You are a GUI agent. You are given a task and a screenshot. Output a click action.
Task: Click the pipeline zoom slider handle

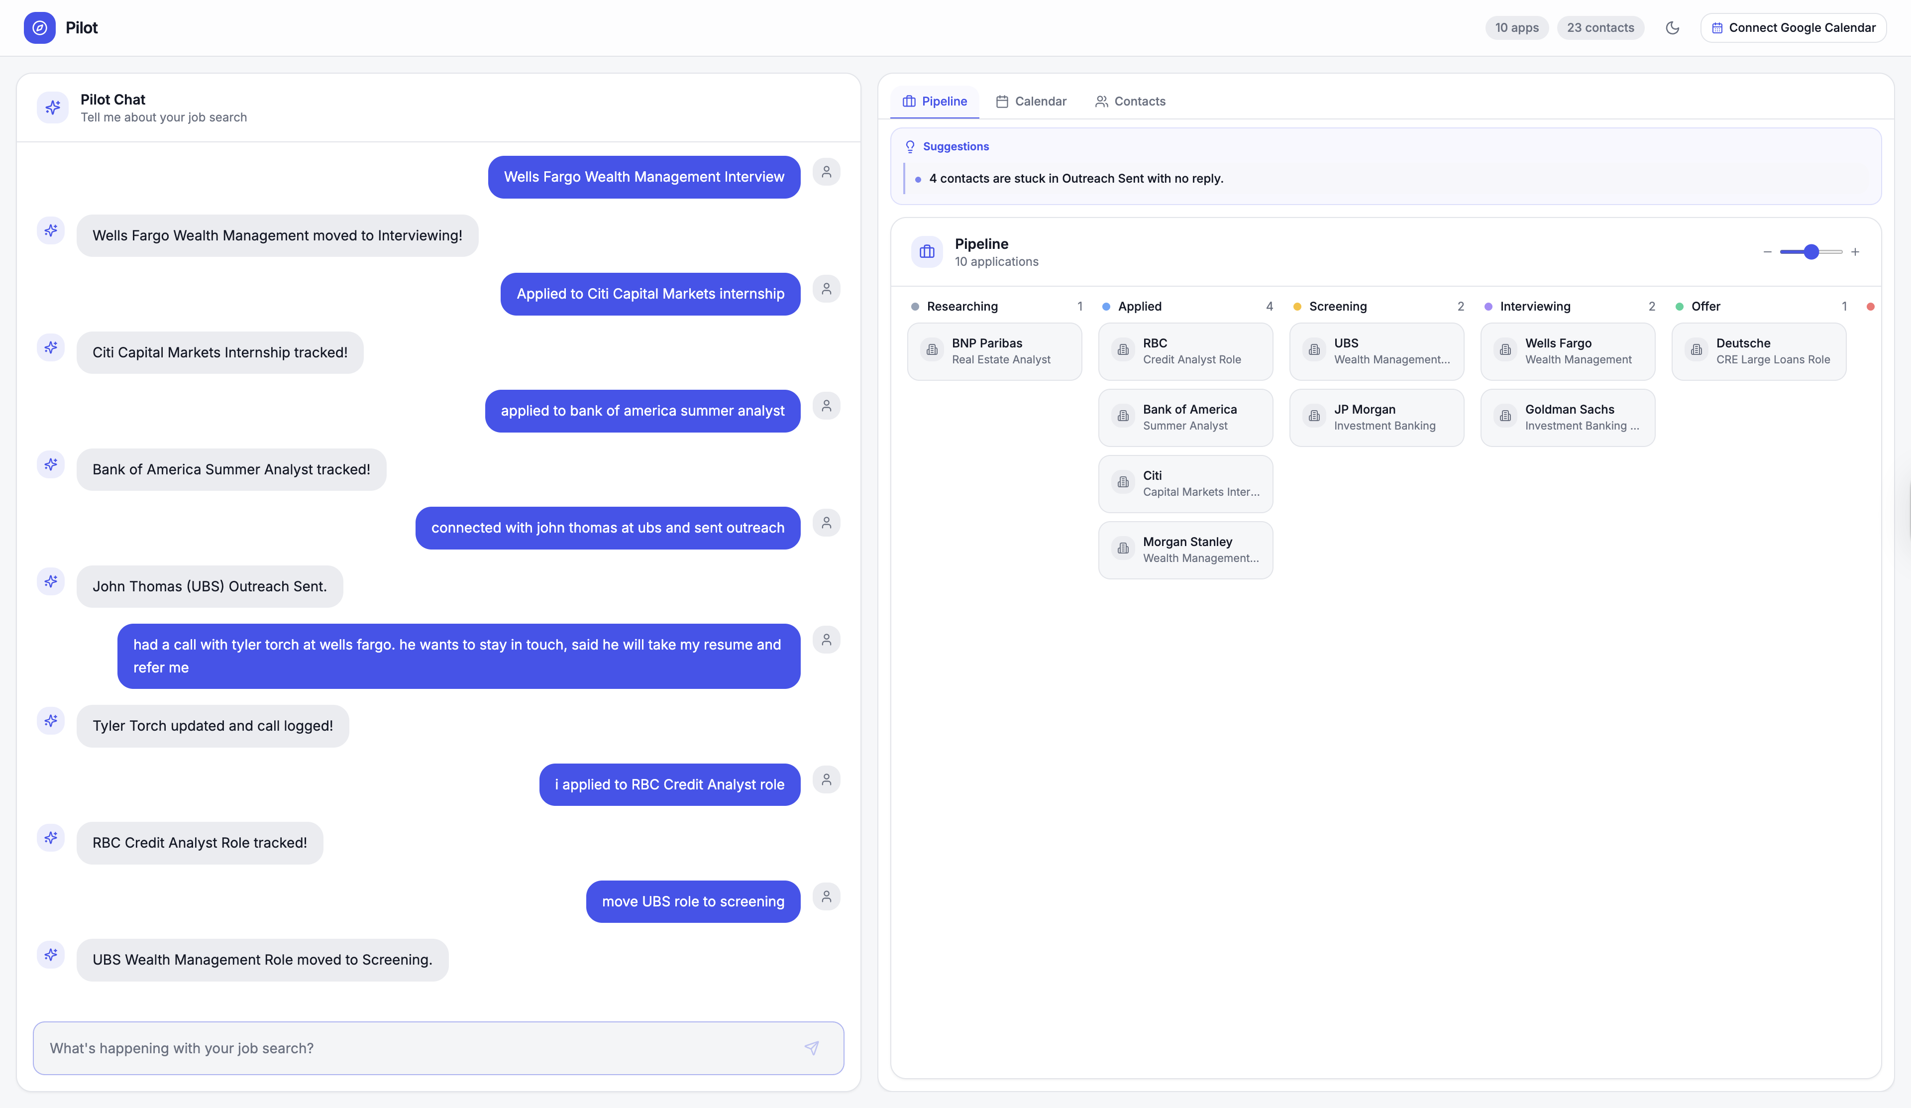1811,252
